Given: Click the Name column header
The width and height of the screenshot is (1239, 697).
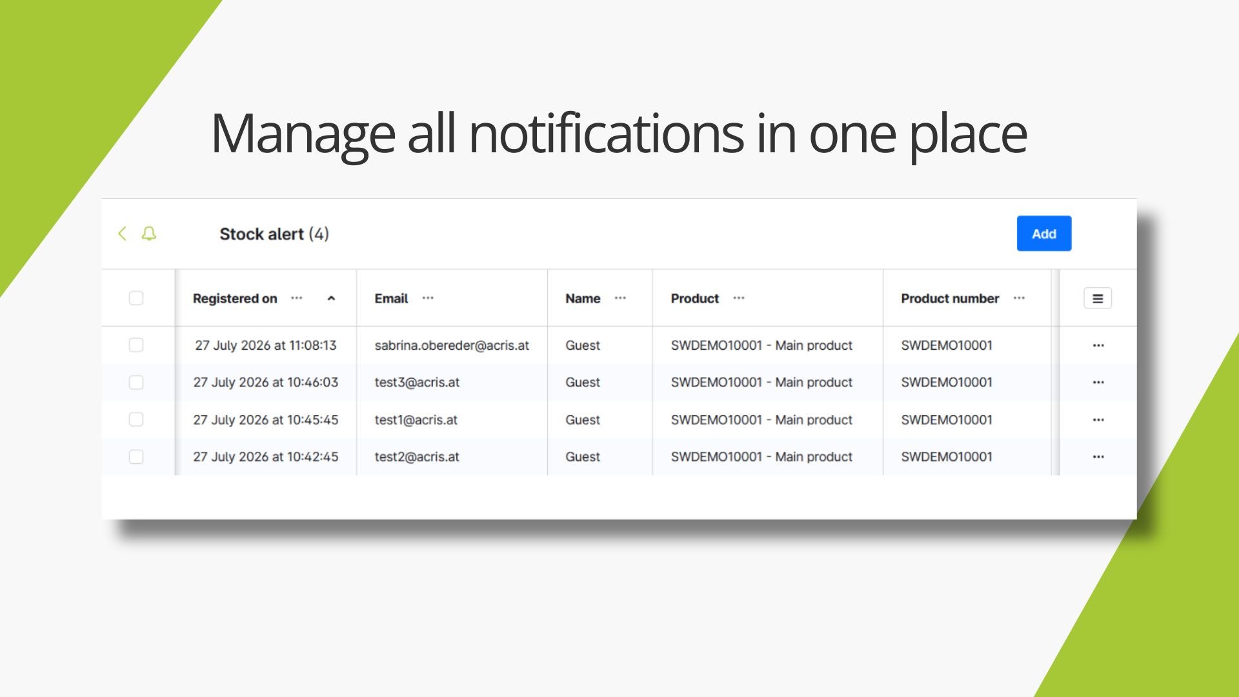Looking at the screenshot, I should tap(583, 298).
